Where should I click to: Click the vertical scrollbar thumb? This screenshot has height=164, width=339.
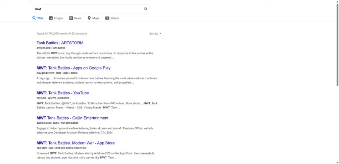click(337, 45)
